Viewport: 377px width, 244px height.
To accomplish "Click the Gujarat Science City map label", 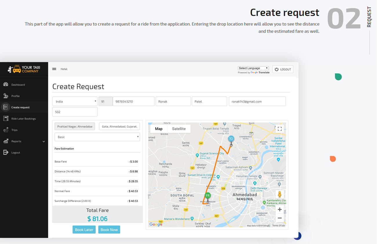I will (x=212, y=153).
